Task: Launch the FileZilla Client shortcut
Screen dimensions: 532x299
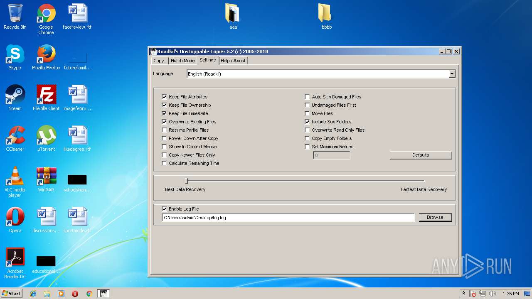Action: pos(46,98)
